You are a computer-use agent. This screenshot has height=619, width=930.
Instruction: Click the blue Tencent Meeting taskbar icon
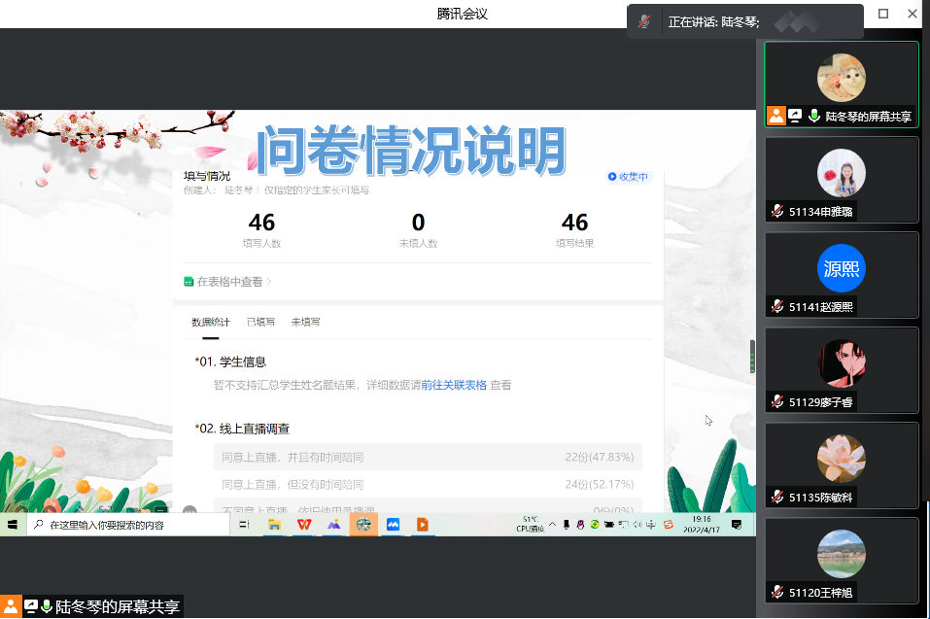coord(393,525)
